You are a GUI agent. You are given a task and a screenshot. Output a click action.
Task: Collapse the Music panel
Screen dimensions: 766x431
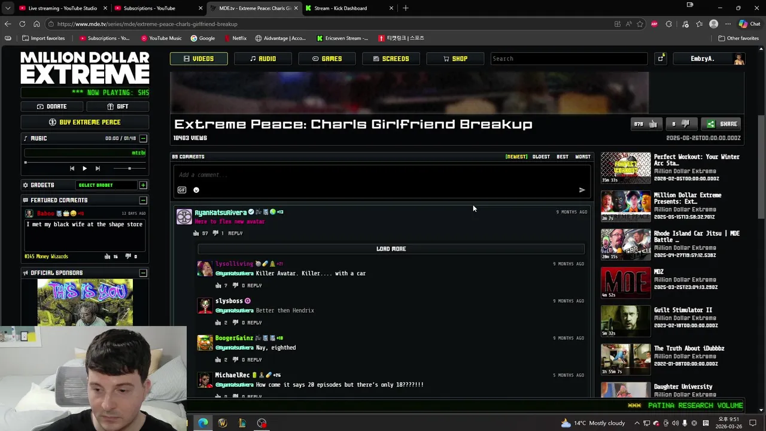(x=143, y=138)
